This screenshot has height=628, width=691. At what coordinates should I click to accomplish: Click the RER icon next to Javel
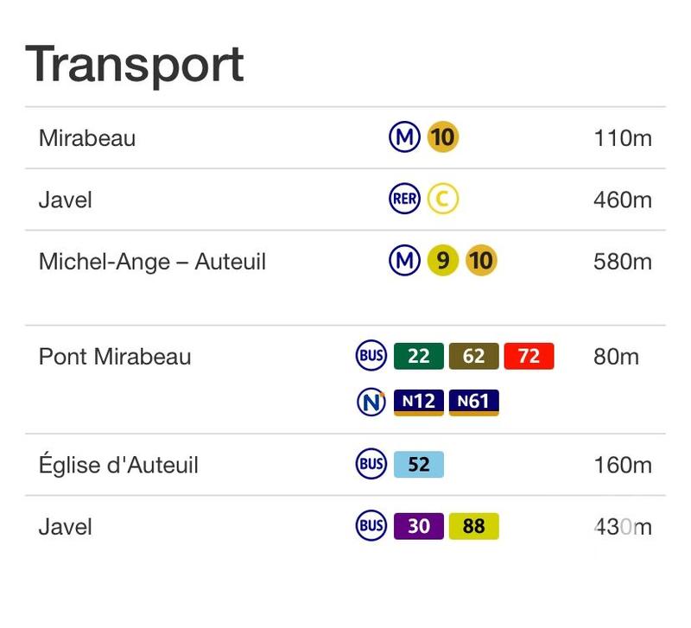click(x=404, y=200)
